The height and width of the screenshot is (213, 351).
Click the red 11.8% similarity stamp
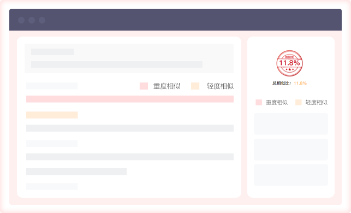[289, 63]
